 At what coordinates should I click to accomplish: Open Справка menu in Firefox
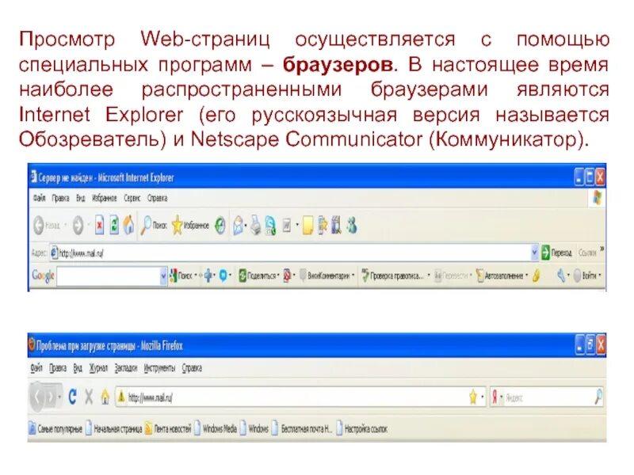tap(192, 368)
